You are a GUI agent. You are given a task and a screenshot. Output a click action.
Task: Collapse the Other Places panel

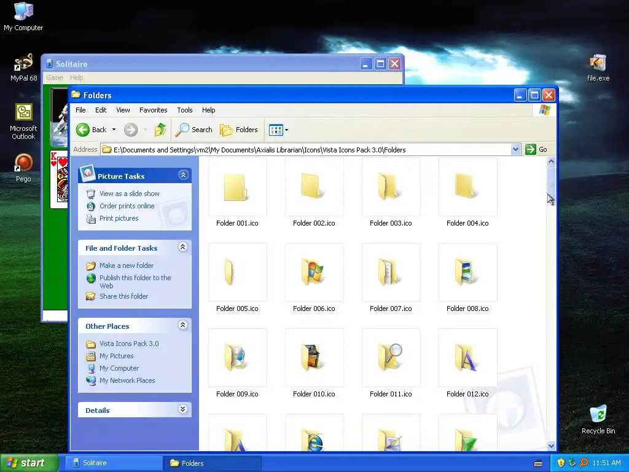point(183,325)
